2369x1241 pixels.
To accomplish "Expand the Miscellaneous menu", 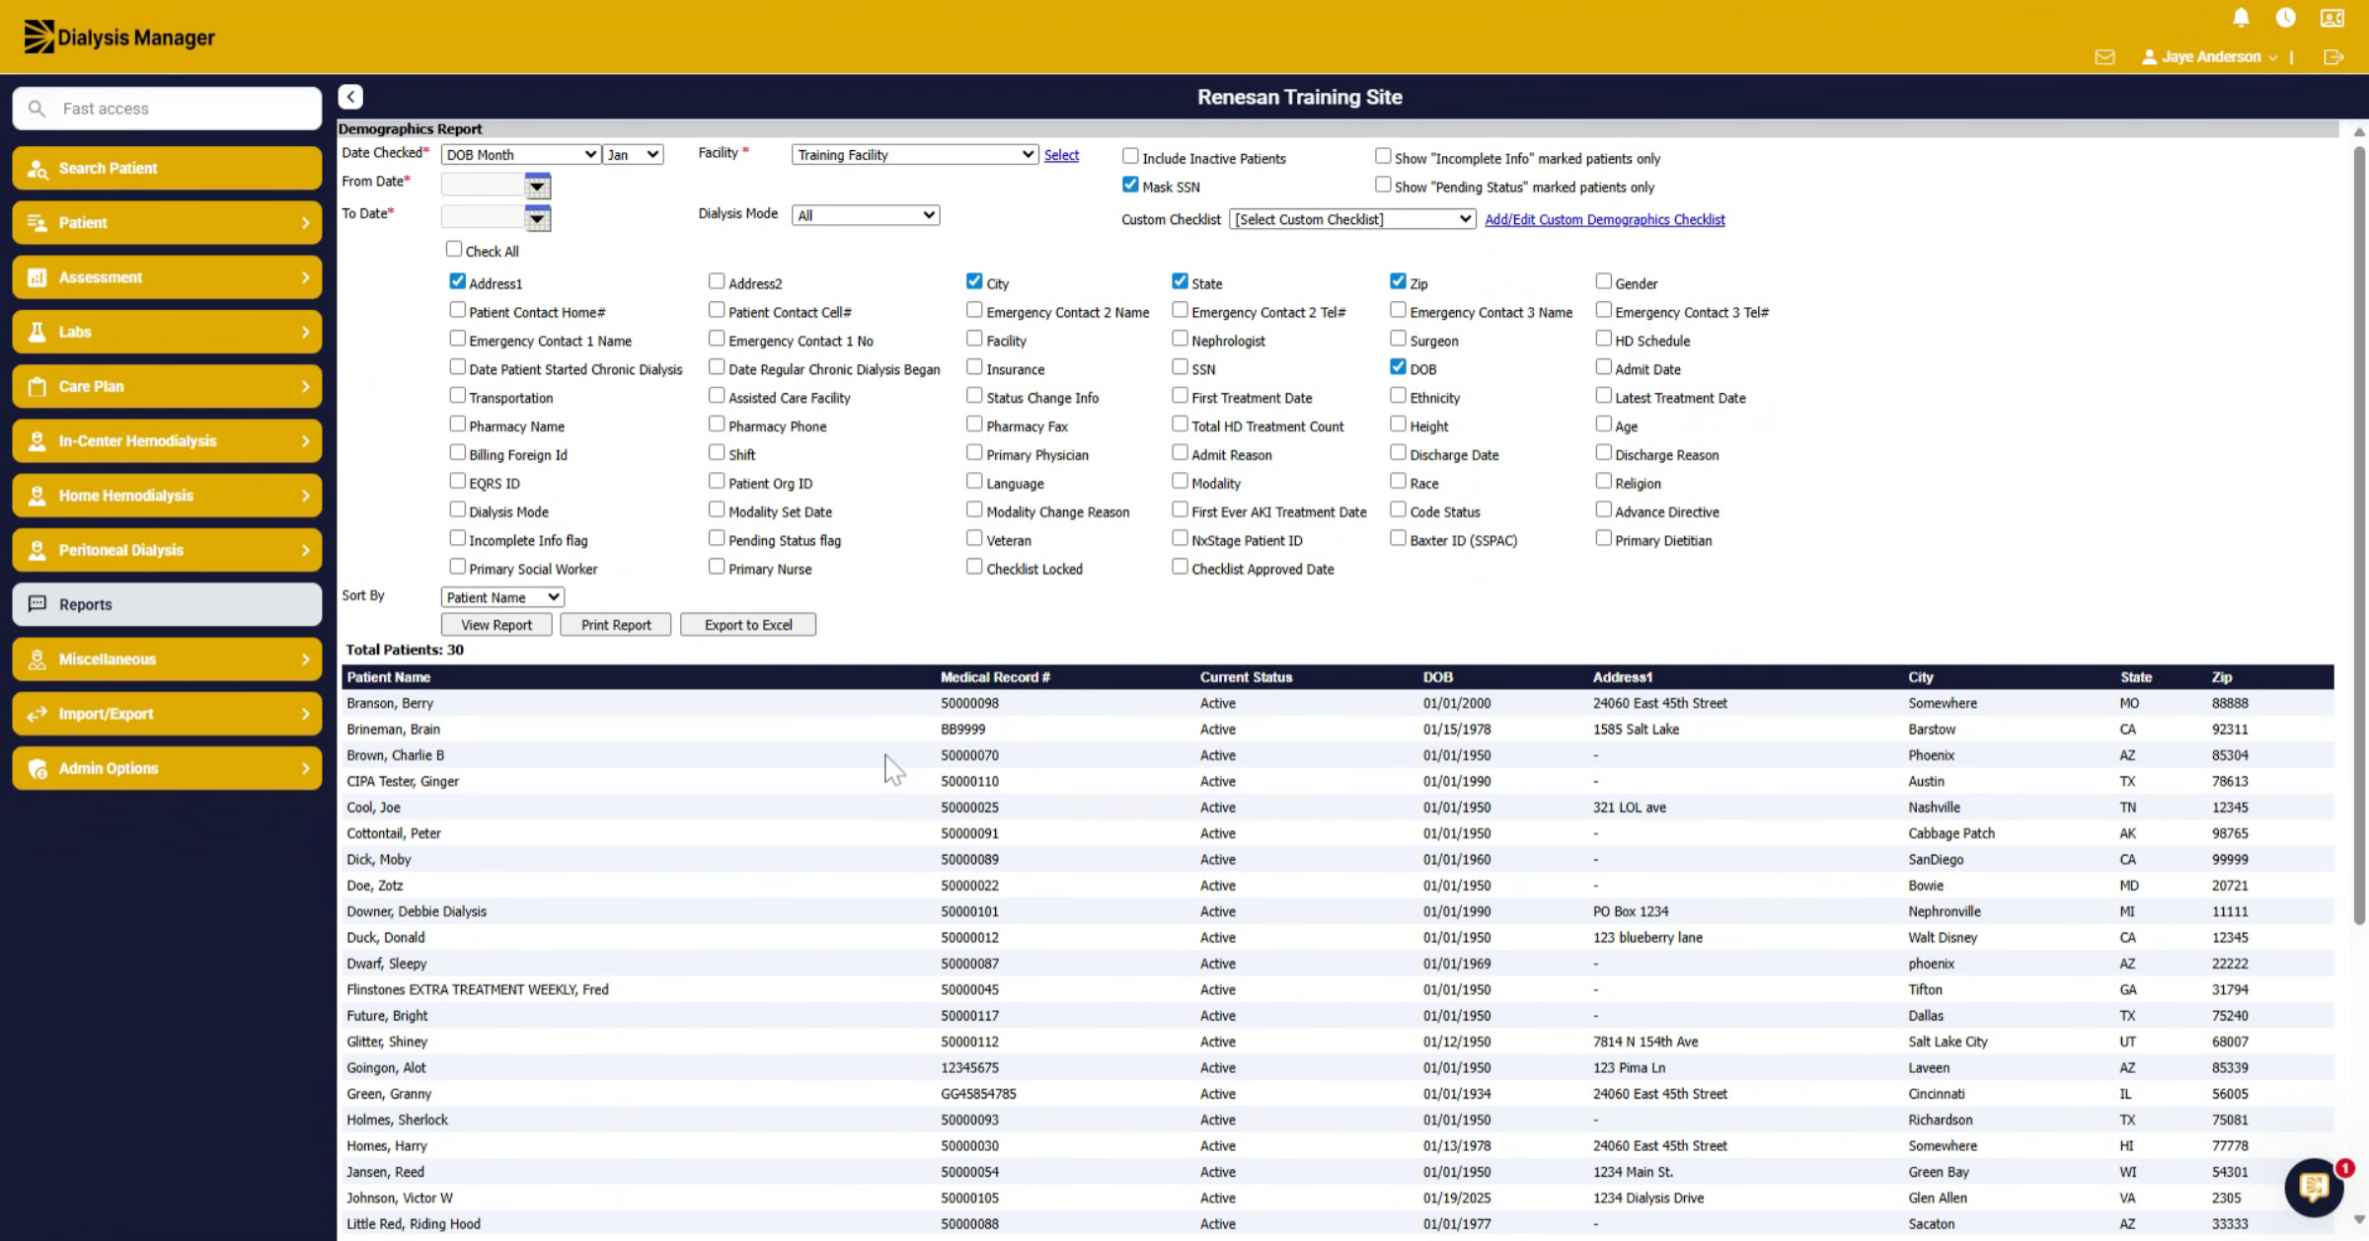I will pos(167,659).
